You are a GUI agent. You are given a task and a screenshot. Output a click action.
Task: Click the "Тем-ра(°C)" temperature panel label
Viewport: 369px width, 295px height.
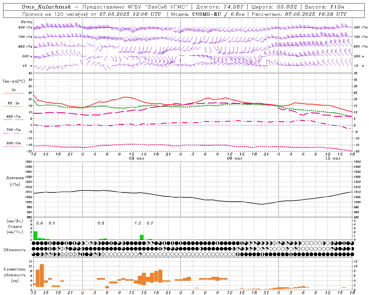point(14,82)
